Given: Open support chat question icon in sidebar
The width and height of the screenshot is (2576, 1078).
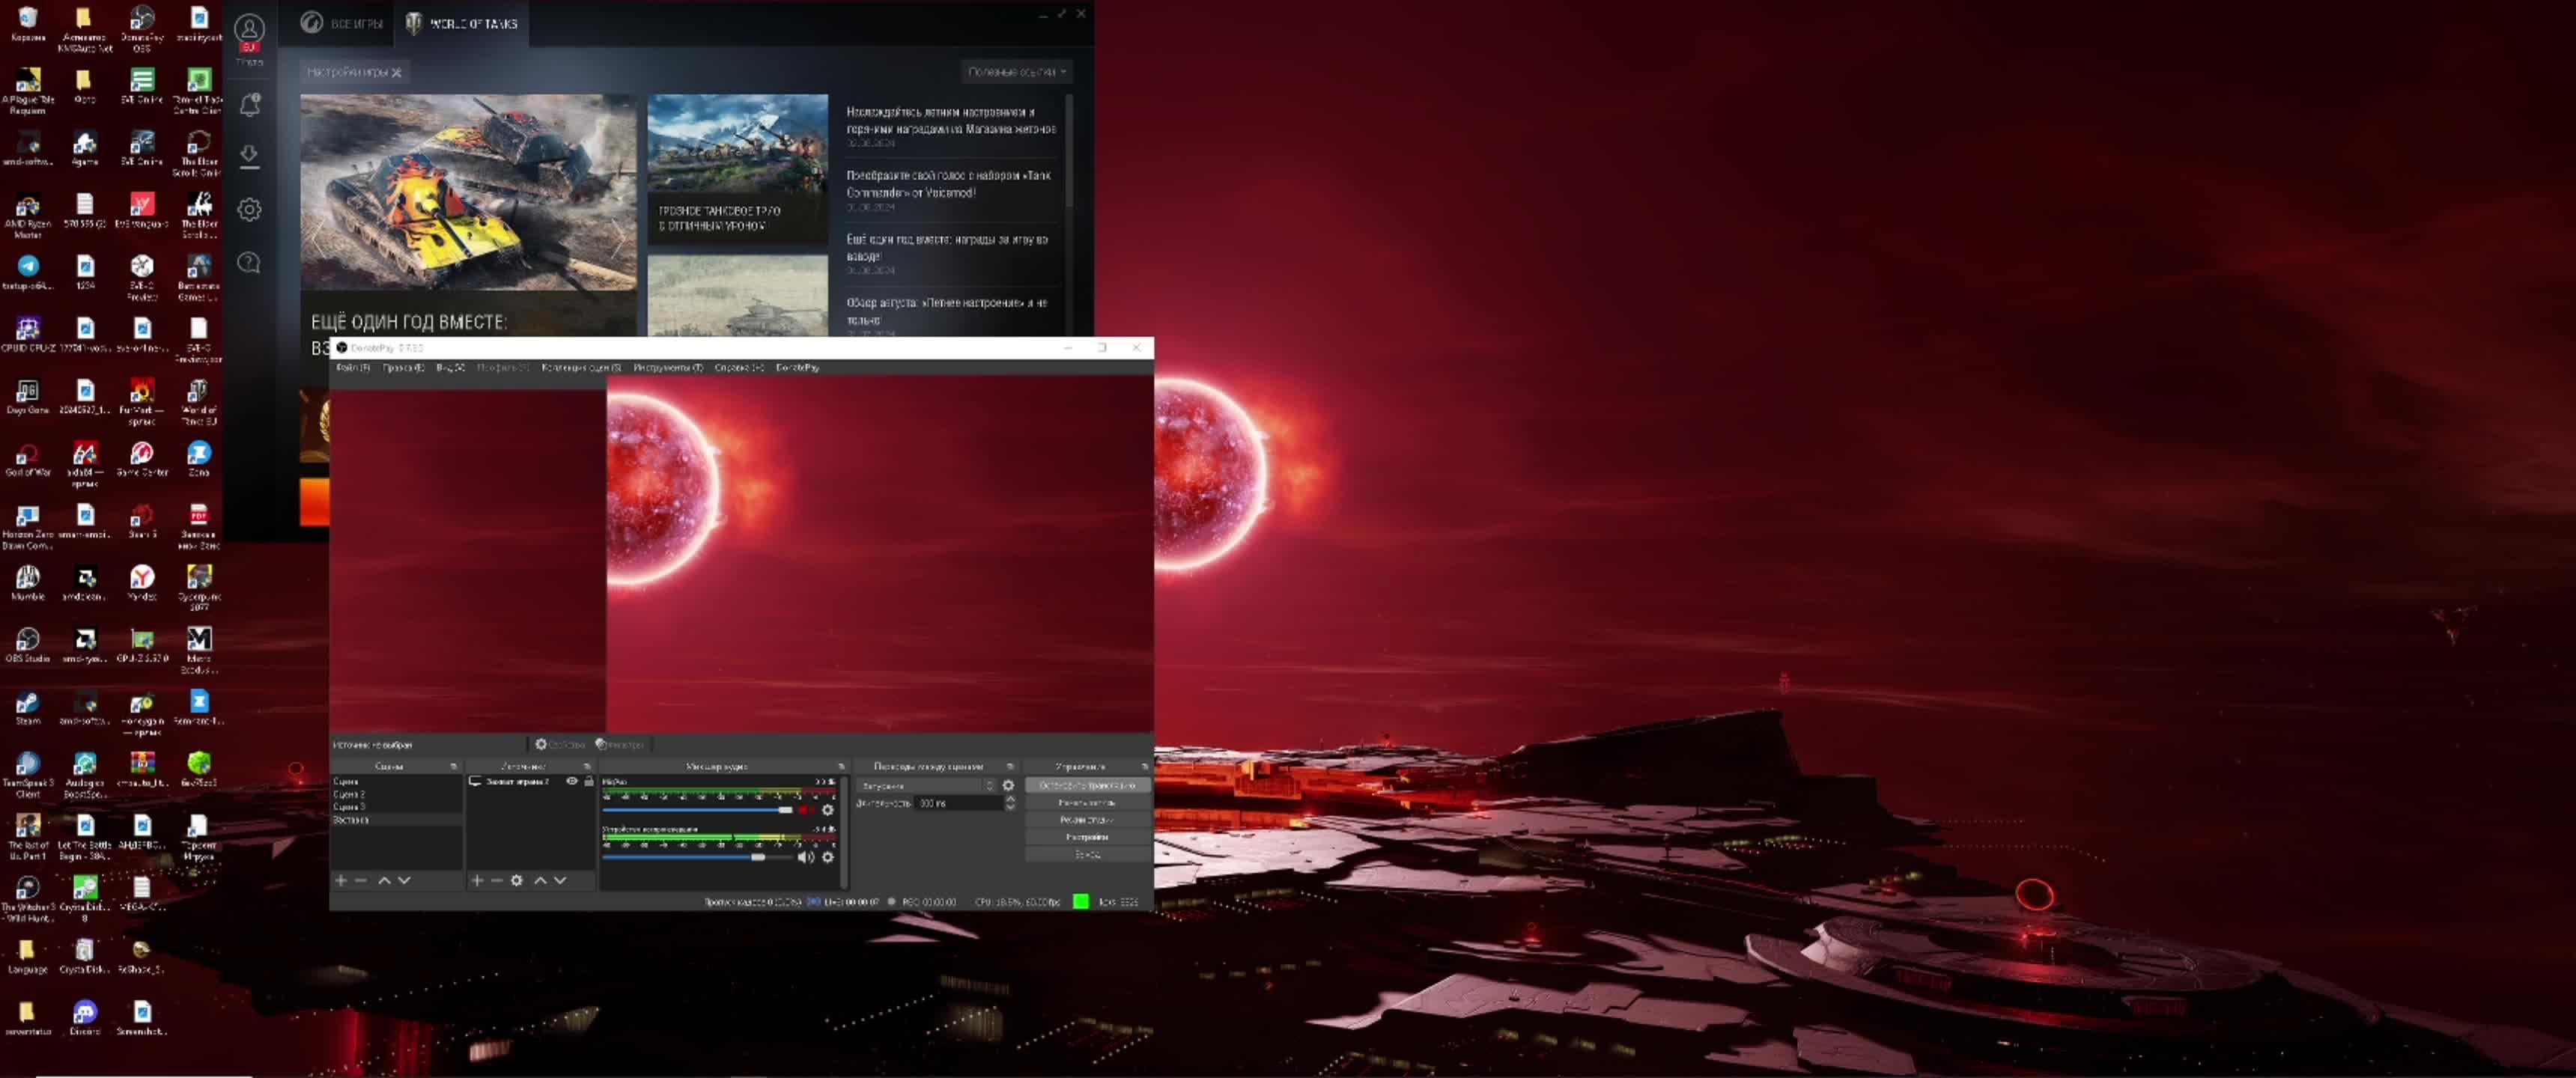Looking at the screenshot, I should click(x=250, y=262).
